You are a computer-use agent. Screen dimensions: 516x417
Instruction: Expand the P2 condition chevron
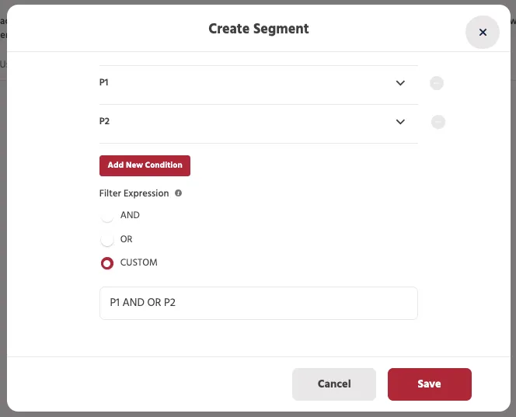400,122
